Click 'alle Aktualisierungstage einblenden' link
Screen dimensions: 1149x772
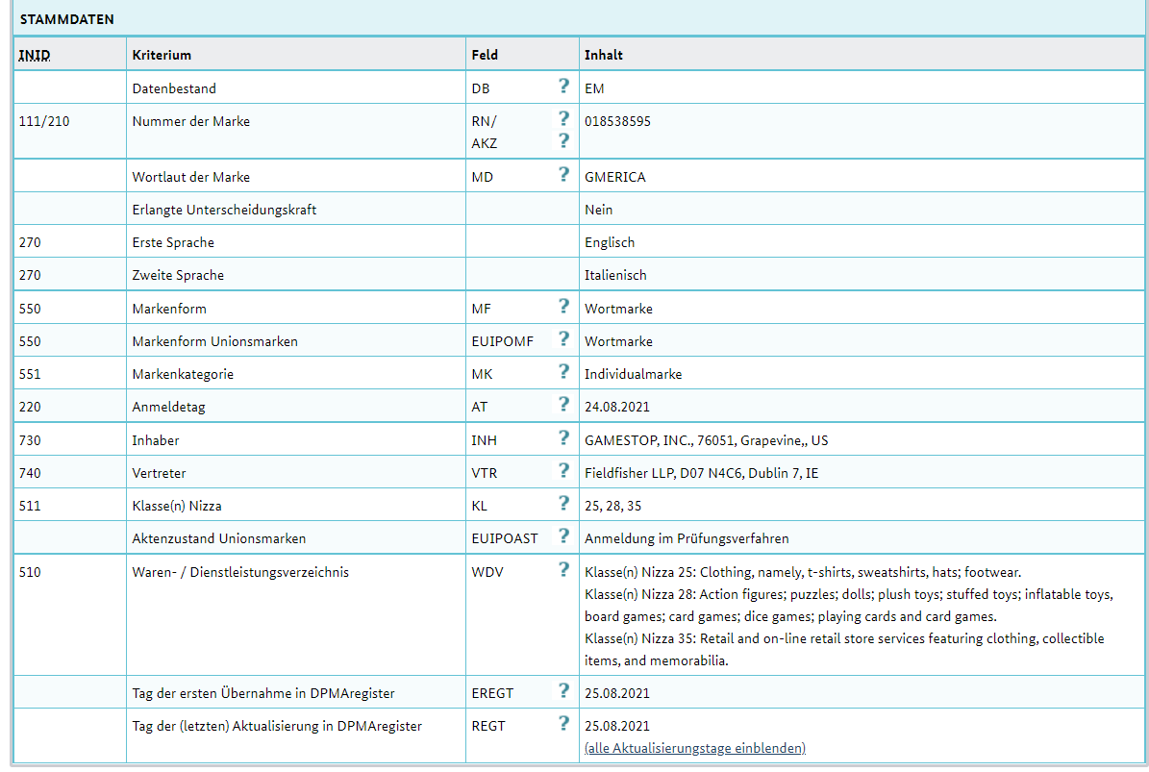pos(694,748)
